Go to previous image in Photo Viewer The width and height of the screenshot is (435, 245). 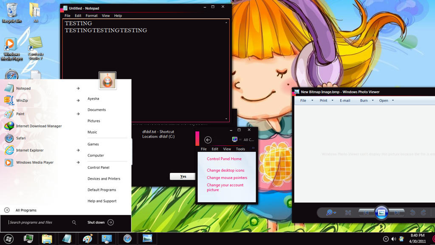coord(367,213)
